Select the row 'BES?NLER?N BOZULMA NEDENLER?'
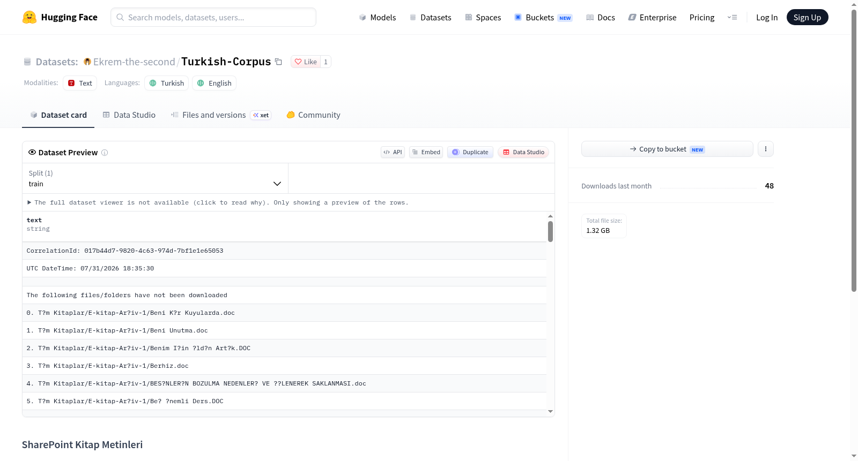The height and width of the screenshot is (461, 858). (284, 383)
